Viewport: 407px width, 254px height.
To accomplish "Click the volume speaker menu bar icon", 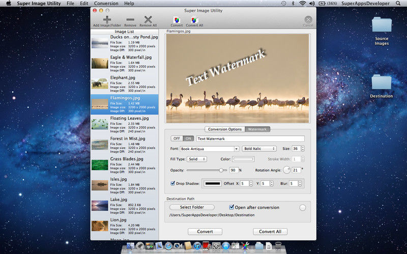I will coord(312,4).
